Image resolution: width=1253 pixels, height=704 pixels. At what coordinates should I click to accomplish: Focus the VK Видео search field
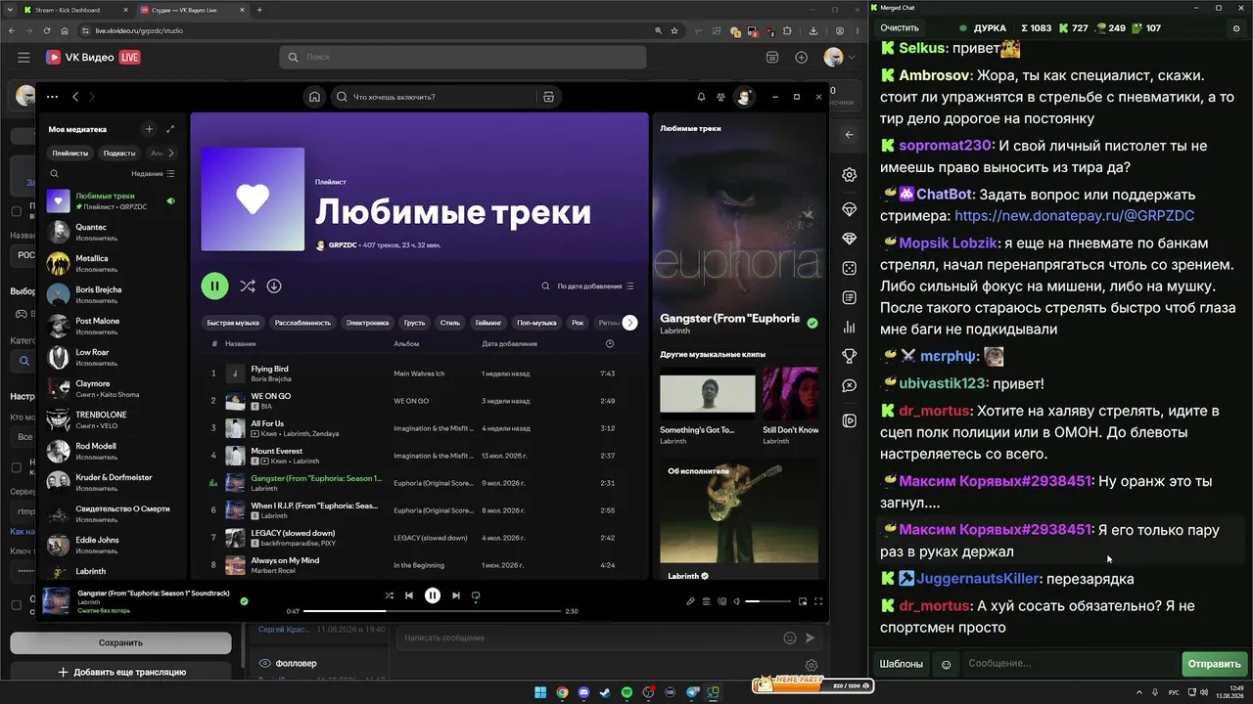pyautogui.click(x=463, y=58)
